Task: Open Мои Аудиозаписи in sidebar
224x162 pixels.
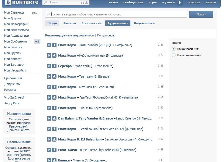Action: 17,36
